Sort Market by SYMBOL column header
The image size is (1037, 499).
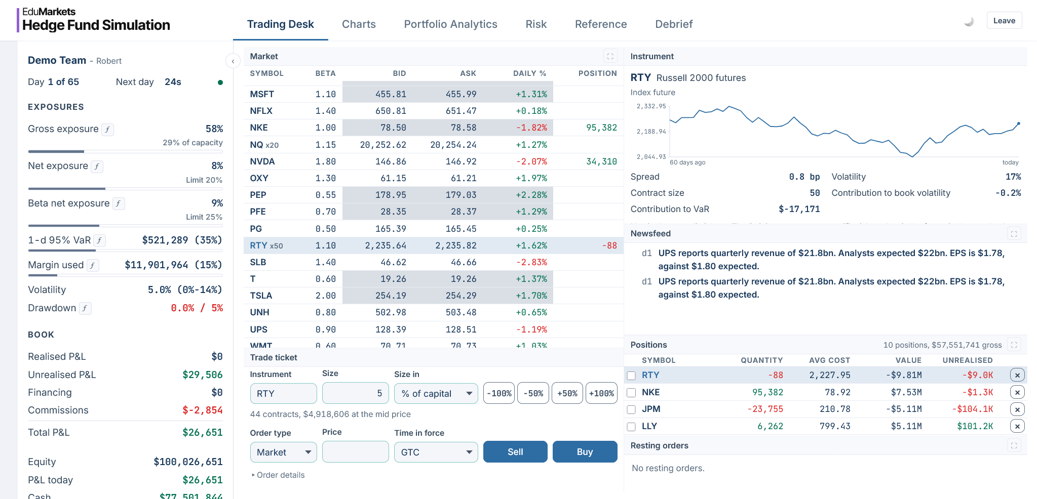coord(266,73)
